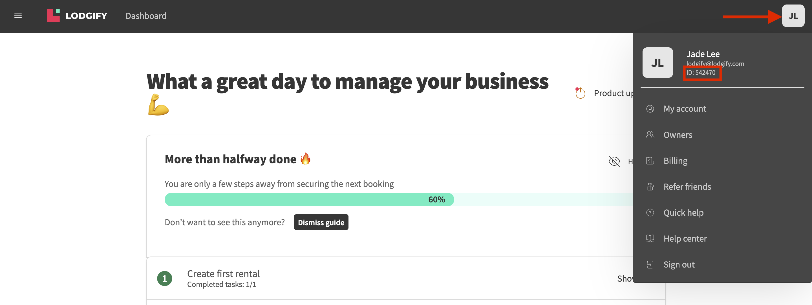Click the JL avatar in top bar
Viewport: 812px width, 305px height.
(x=793, y=16)
